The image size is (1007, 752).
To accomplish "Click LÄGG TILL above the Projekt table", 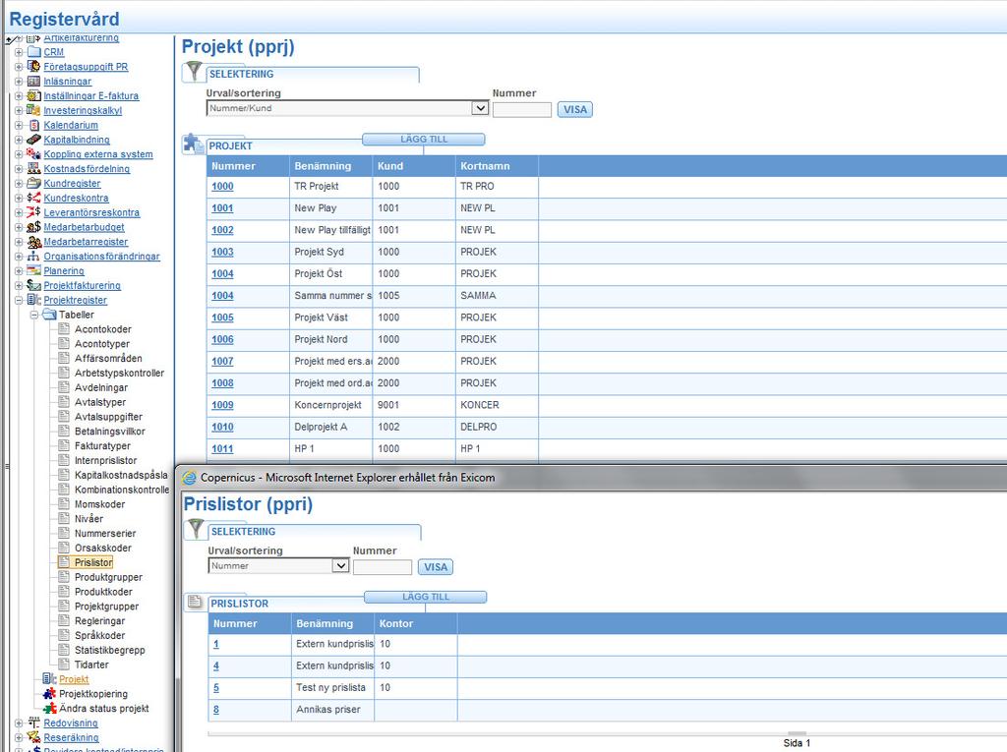I will (x=424, y=140).
